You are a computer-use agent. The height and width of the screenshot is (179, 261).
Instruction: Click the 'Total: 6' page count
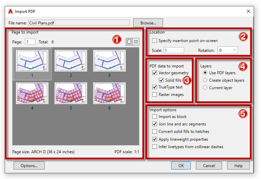46,42
